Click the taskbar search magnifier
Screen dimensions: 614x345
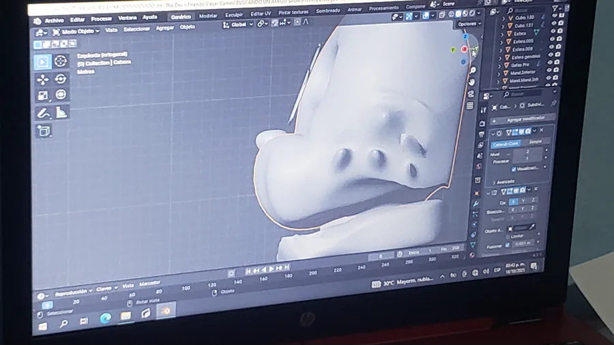pyautogui.click(x=63, y=323)
